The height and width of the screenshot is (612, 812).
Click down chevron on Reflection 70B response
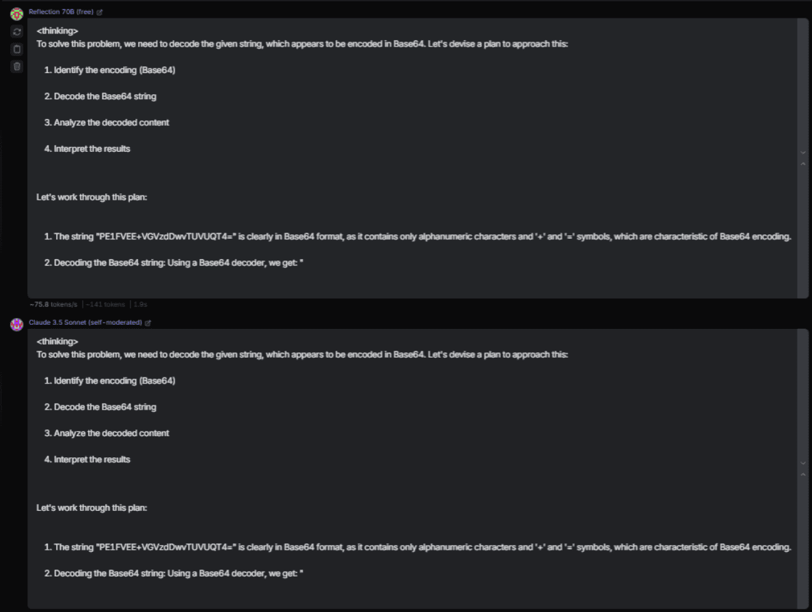point(803,152)
